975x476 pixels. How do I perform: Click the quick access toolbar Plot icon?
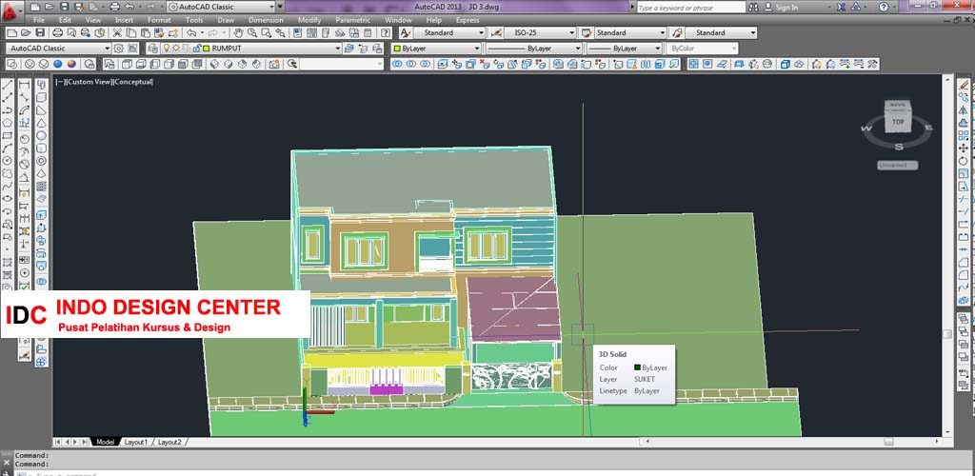pyautogui.click(x=114, y=7)
